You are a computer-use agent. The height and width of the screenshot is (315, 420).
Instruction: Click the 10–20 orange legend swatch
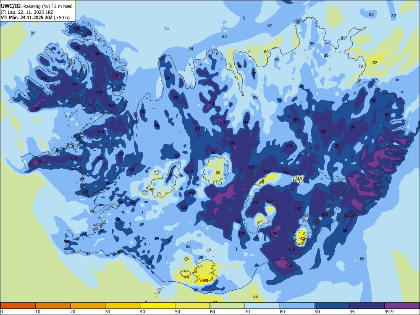53,306
